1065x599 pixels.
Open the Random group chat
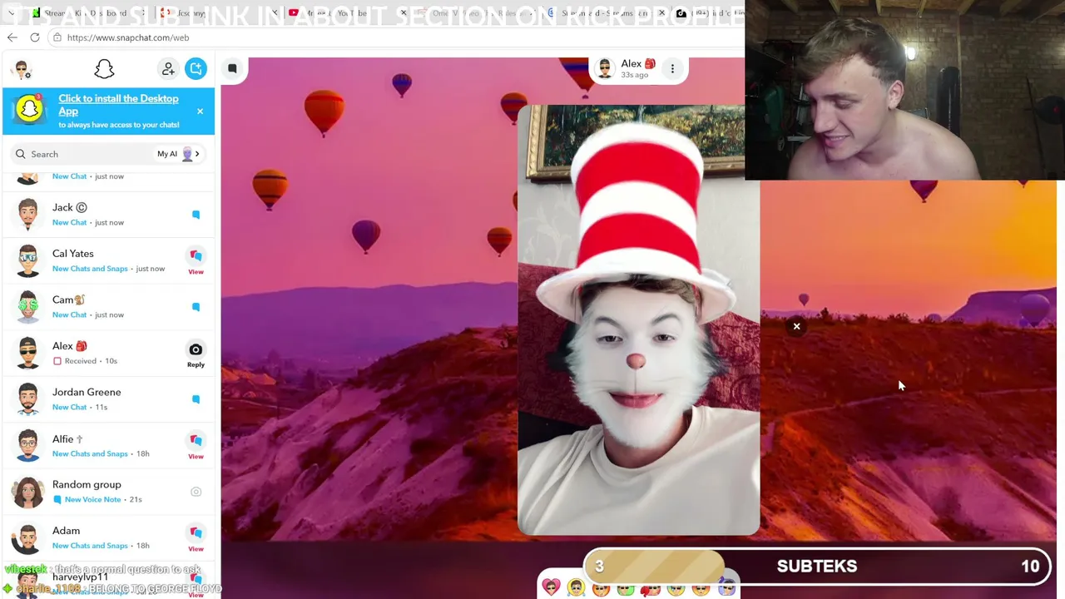(x=108, y=492)
